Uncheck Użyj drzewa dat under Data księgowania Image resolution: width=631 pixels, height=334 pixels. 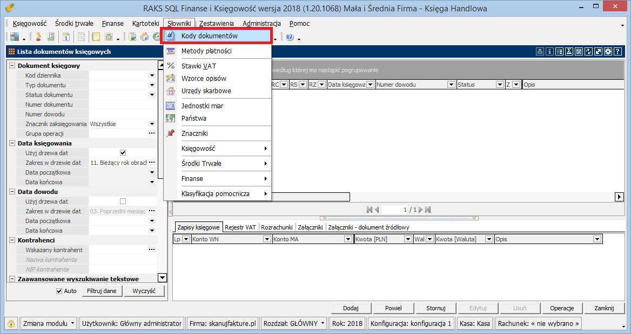pos(123,153)
